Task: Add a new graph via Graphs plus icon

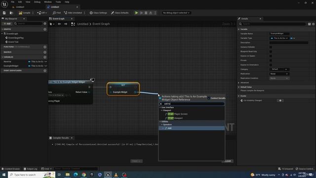Action: click(x=45, y=29)
